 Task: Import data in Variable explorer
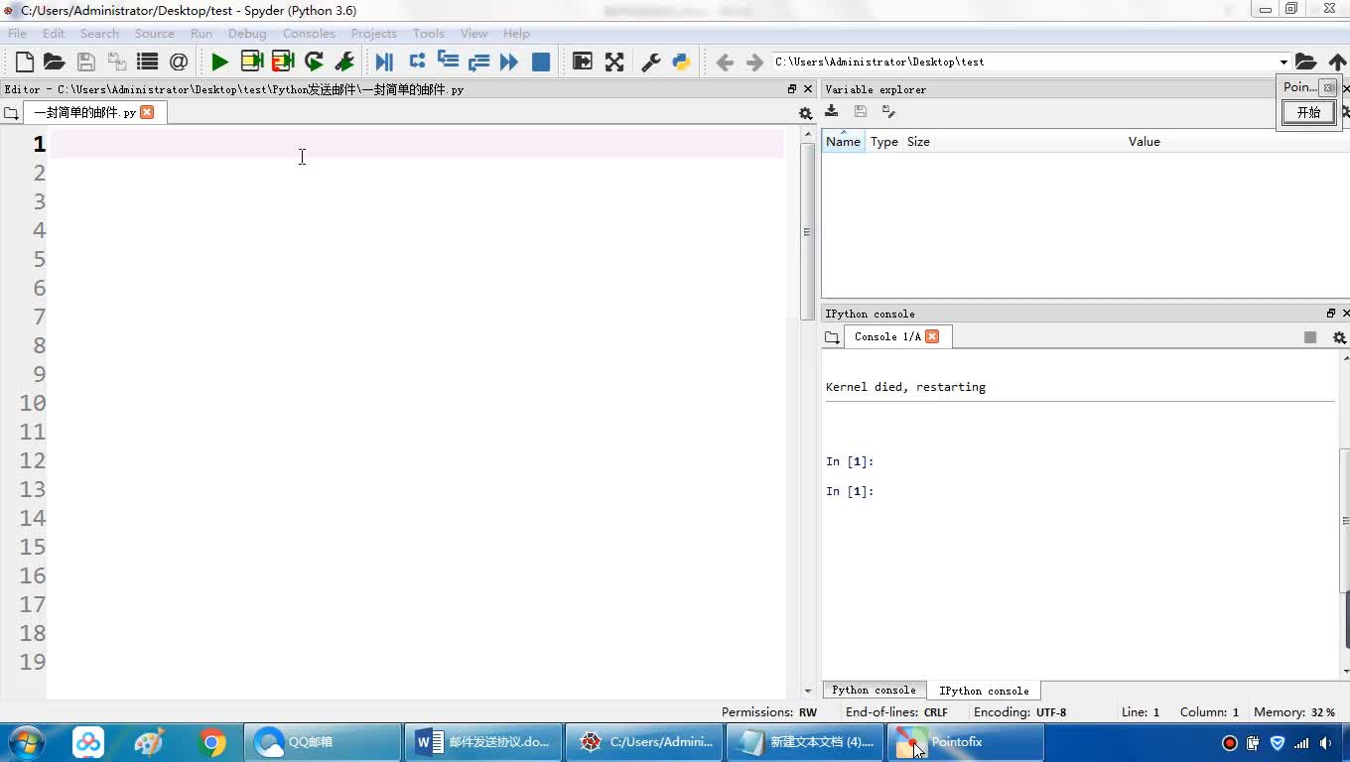coord(832,112)
